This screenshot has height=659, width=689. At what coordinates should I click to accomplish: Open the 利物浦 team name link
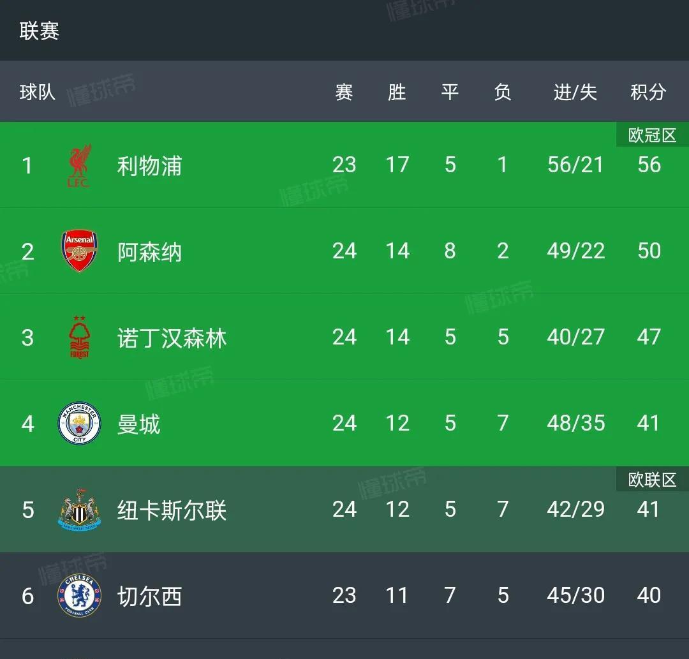(x=149, y=166)
